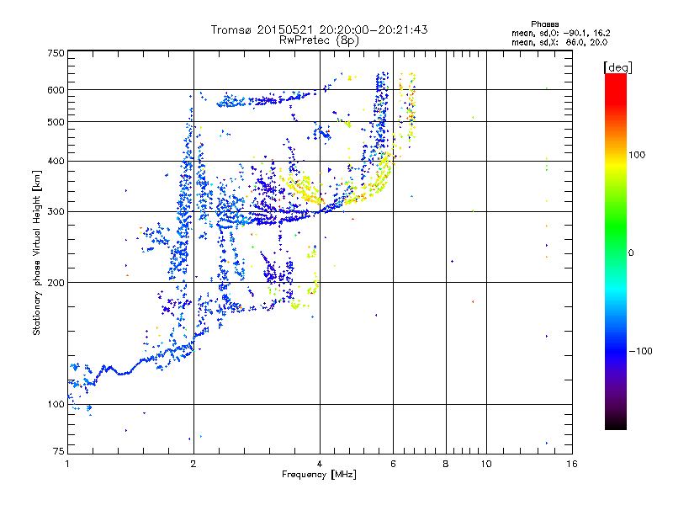Click the phase colorbar gradient

coord(616,251)
